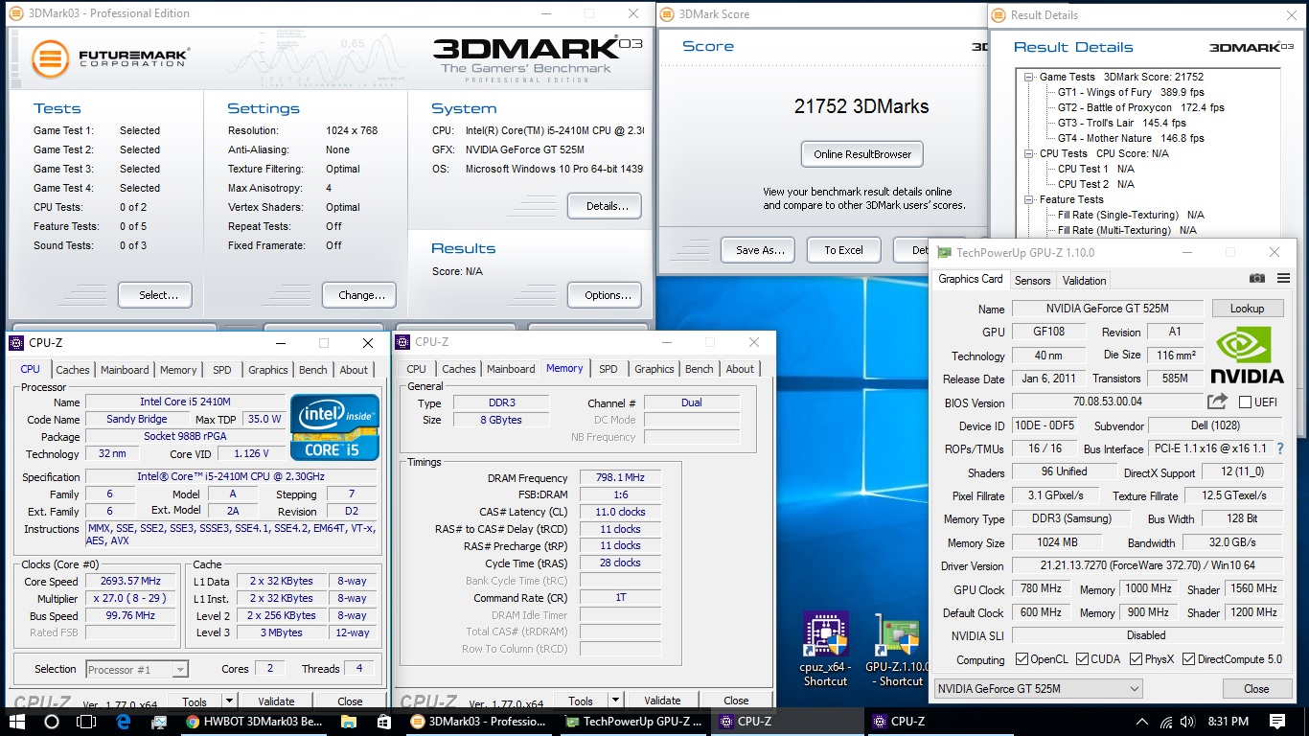This screenshot has height=736, width=1309.
Task: Switch to HWBOT 3DMark03 Chrome taskbar item
Action: [253, 721]
